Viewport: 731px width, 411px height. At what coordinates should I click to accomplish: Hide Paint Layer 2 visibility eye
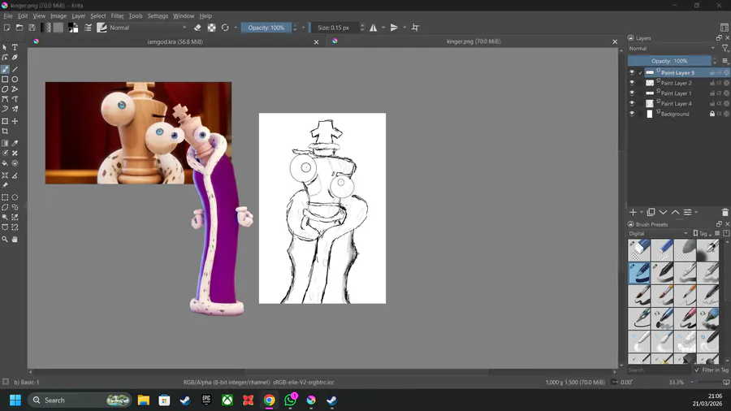tap(632, 83)
